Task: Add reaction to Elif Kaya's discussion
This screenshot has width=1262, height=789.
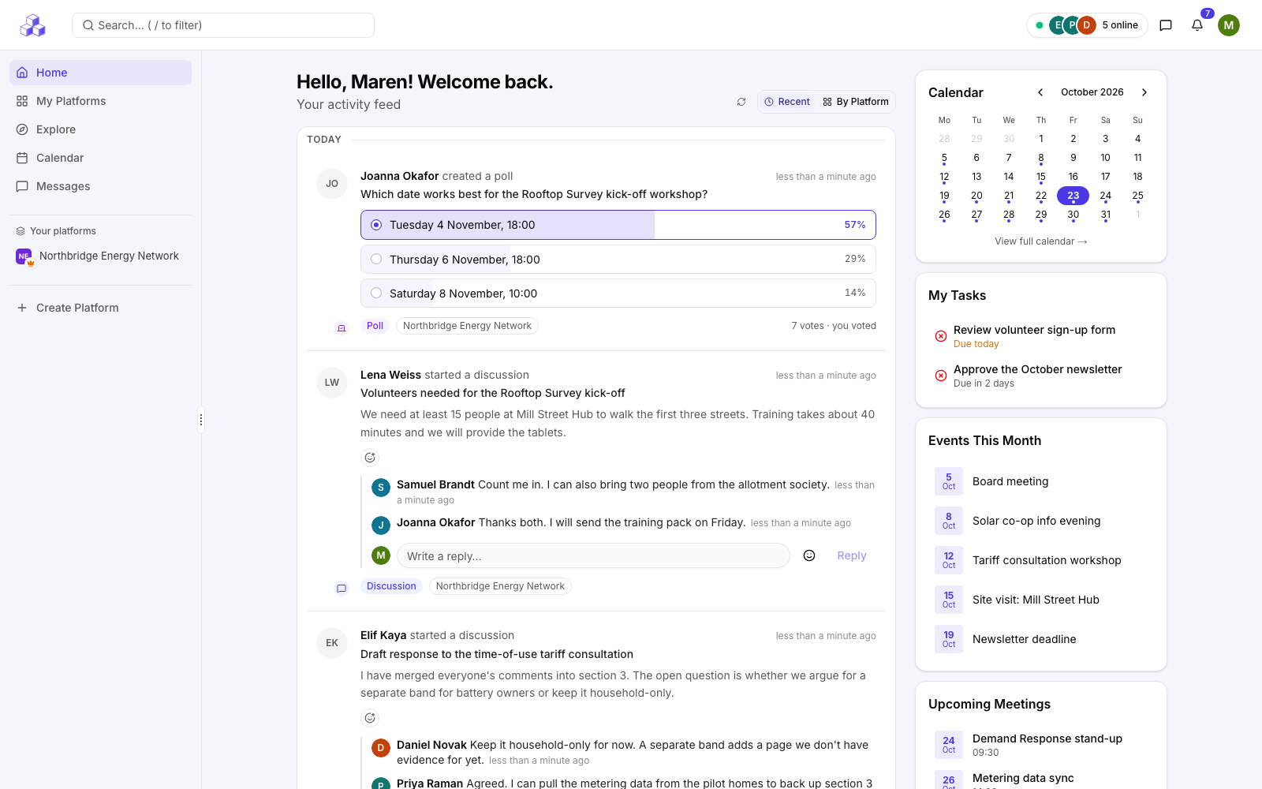Action: point(370,718)
